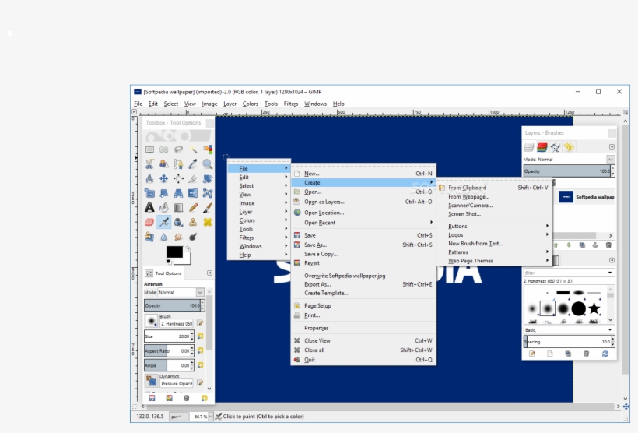Choose From Clipboard in Create submenu

(x=494, y=188)
